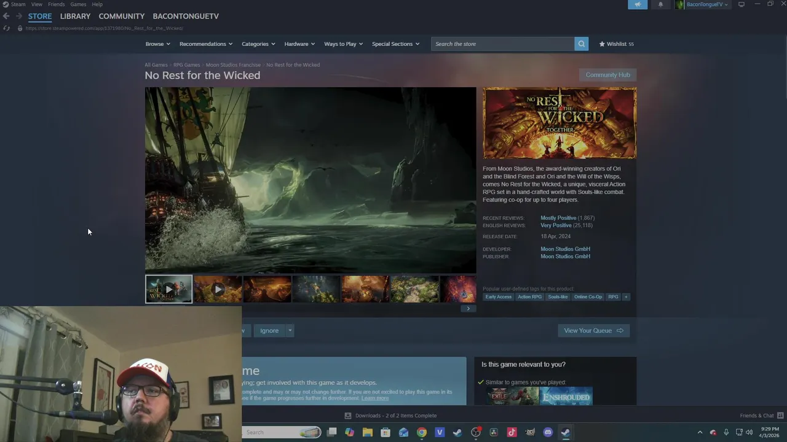This screenshot has width=787, height=442.
Task: Open Task View on Windows taskbar
Action: [331, 432]
